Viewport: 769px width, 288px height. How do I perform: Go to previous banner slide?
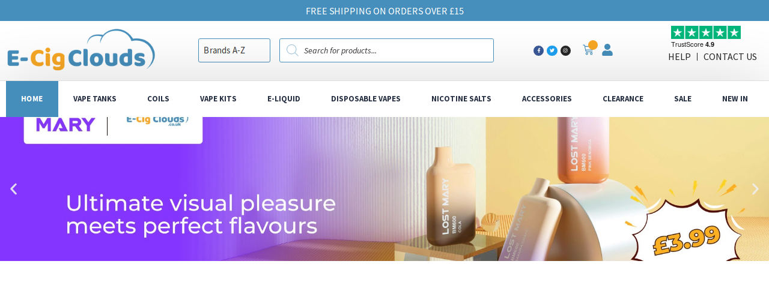[13, 189]
